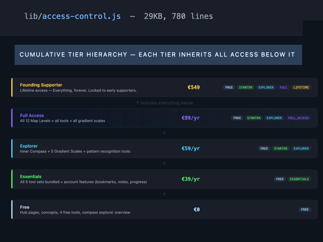The image size is (323, 242).
Task: Open the access-control.js file name link
Action: (x=81, y=16)
